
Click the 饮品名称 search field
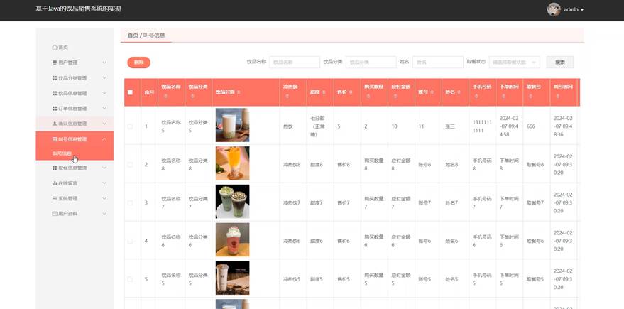pos(295,62)
